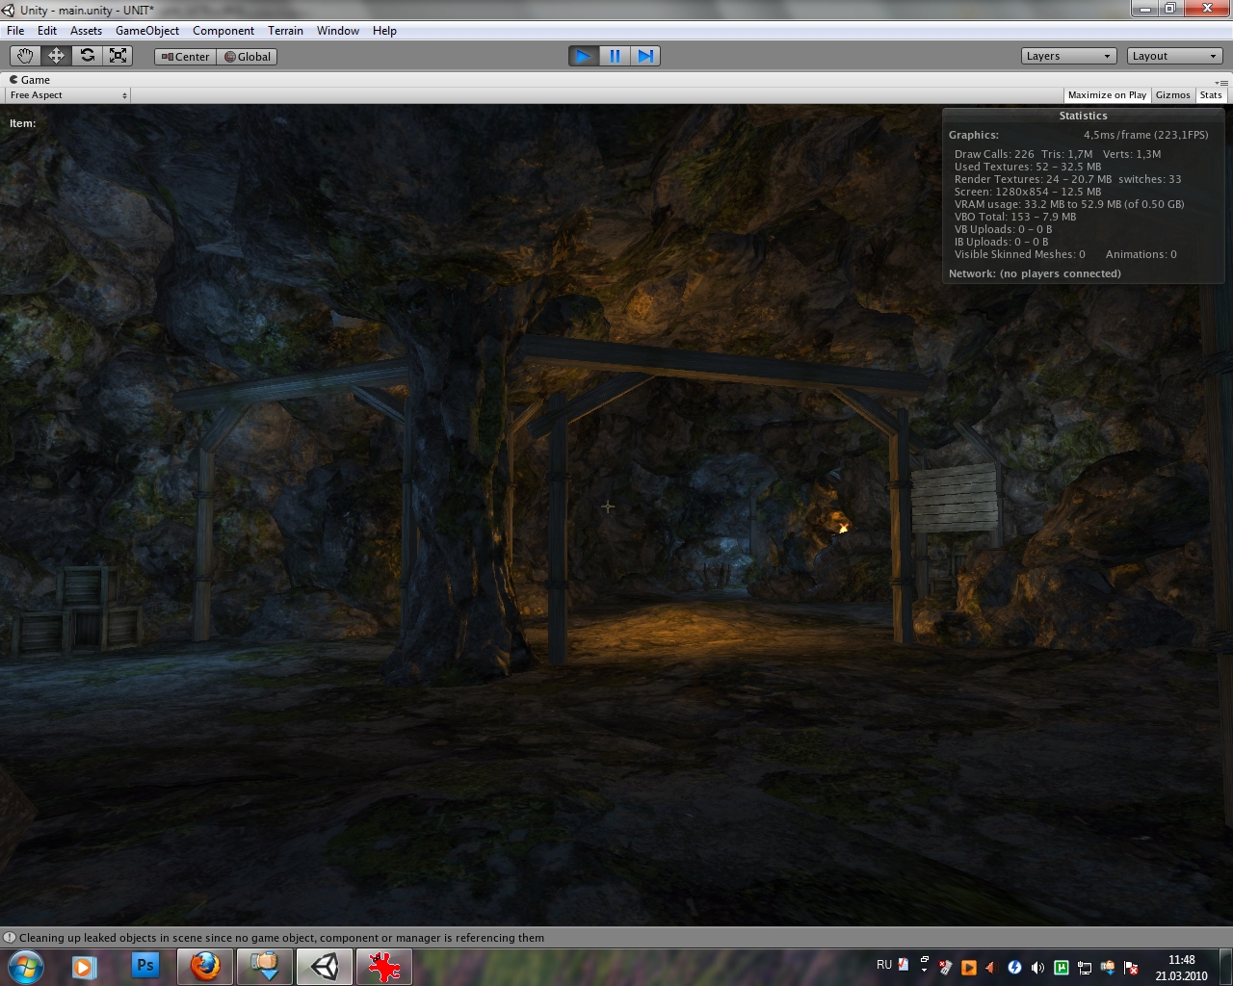The image size is (1233, 986).
Task: Expand the Free Aspect dropdown
Action: [68, 95]
